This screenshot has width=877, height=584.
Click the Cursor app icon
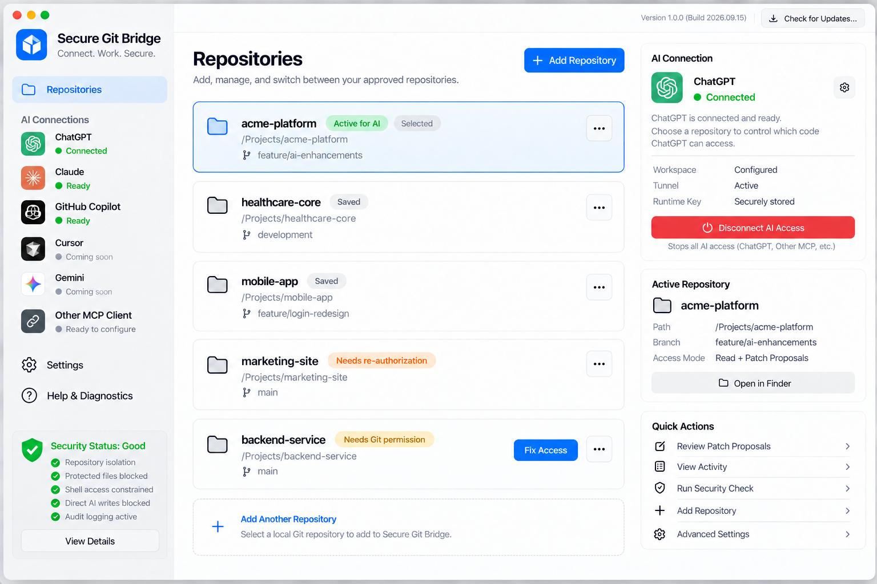[x=33, y=249]
